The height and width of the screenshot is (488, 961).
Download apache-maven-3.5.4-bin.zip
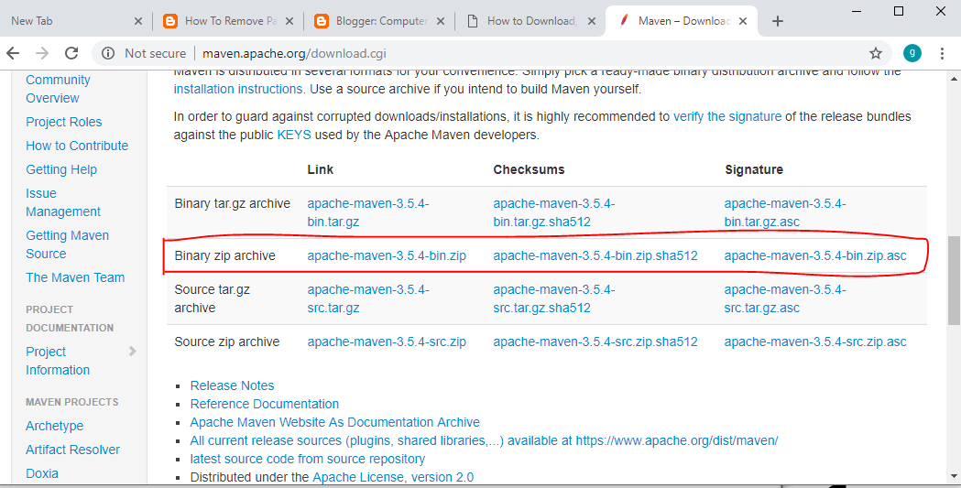click(x=387, y=256)
